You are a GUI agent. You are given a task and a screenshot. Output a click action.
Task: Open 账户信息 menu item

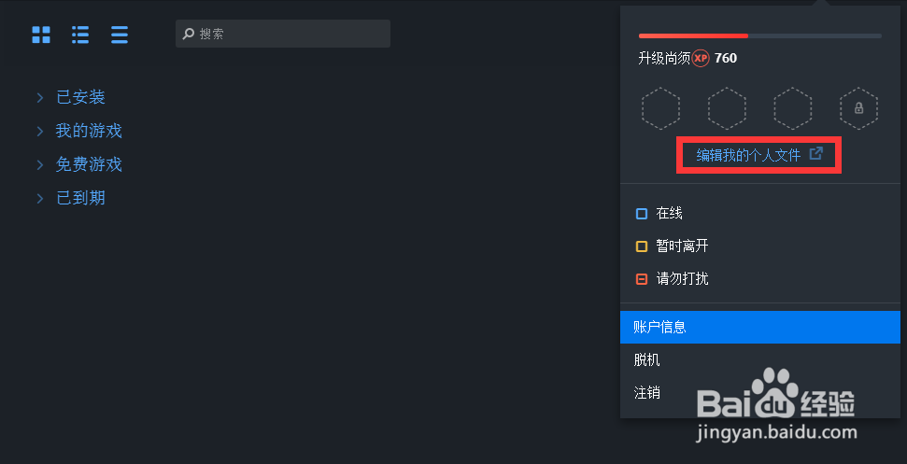point(760,327)
